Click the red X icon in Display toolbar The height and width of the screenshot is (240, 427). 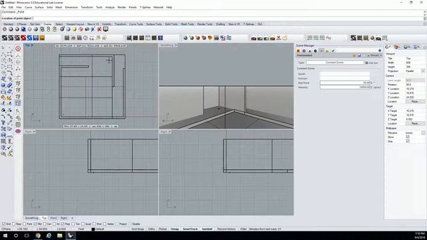pos(99,29)
